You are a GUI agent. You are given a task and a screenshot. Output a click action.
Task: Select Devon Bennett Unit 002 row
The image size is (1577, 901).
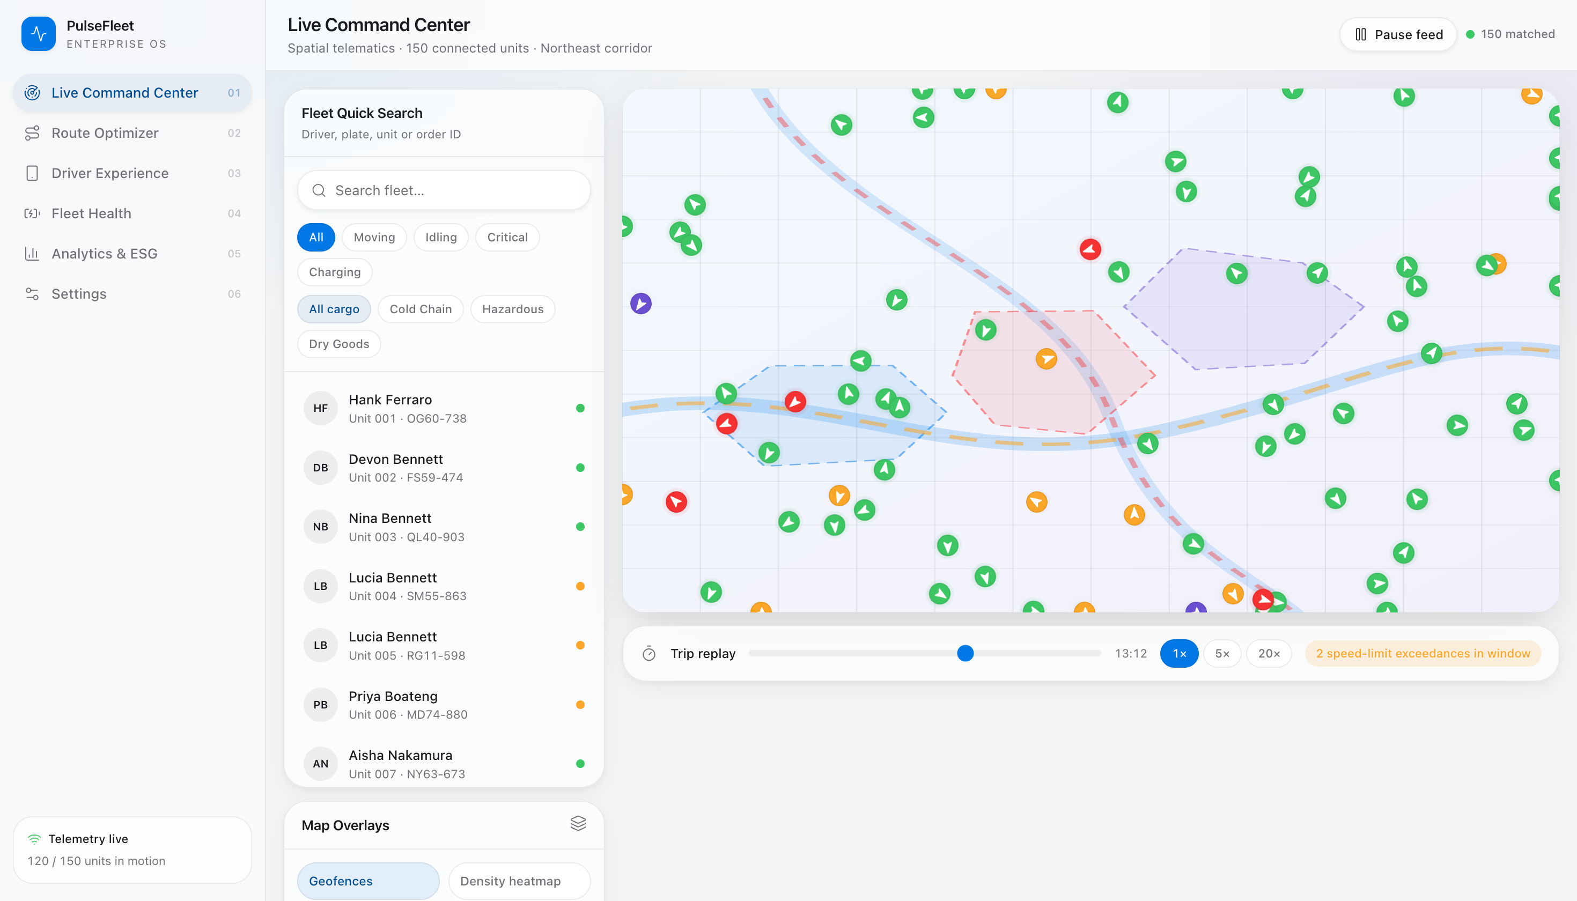tap(444, 468)
